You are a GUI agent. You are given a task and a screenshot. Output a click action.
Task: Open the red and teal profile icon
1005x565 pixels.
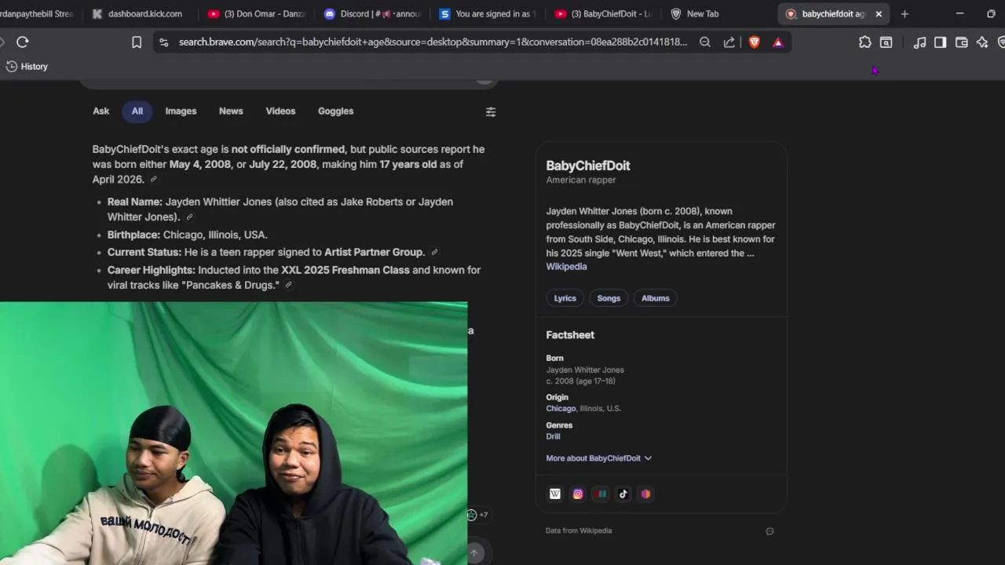tap(601, 494)
